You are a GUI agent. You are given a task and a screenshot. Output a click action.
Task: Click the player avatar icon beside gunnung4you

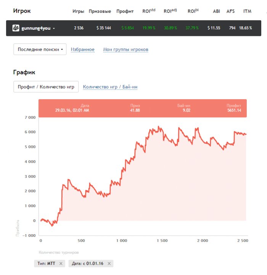16,28
